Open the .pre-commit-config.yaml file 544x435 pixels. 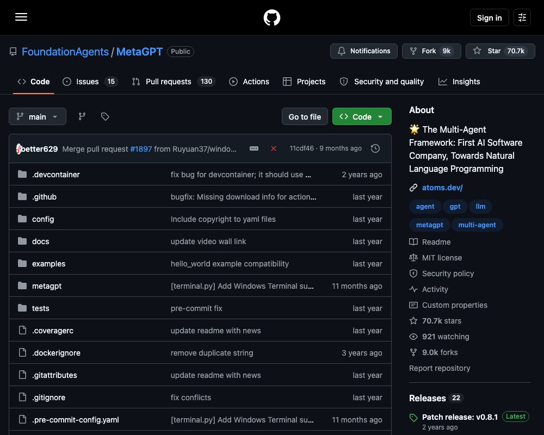tap(75, 420)
